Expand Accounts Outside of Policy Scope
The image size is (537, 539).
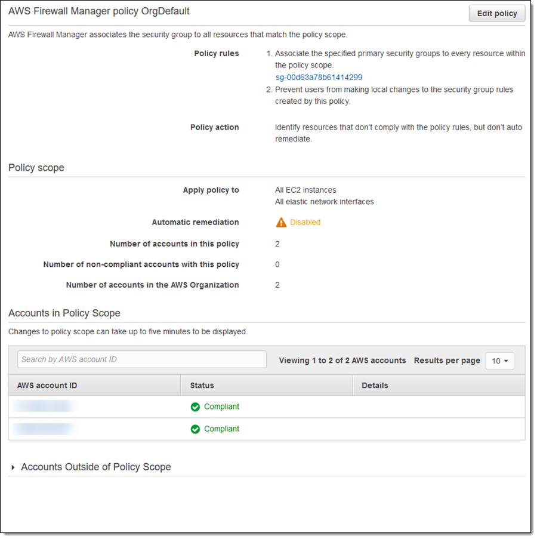click(x=13, y=467)
